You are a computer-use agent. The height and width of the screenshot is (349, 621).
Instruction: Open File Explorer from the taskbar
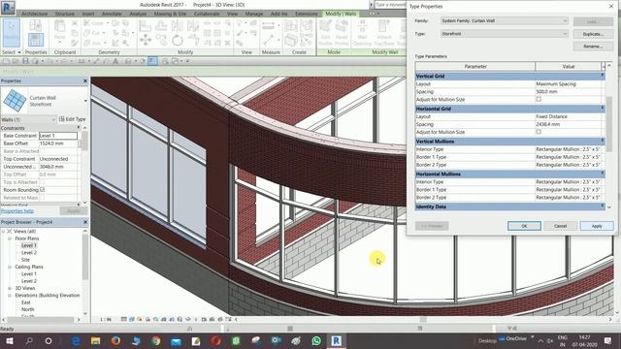(95, 340)
